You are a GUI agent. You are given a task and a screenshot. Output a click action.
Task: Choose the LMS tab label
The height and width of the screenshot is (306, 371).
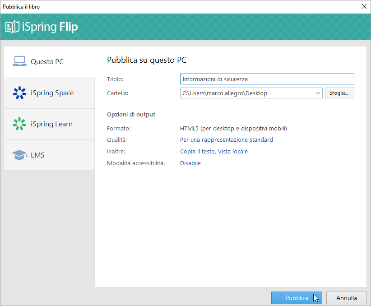coord(37,155)
